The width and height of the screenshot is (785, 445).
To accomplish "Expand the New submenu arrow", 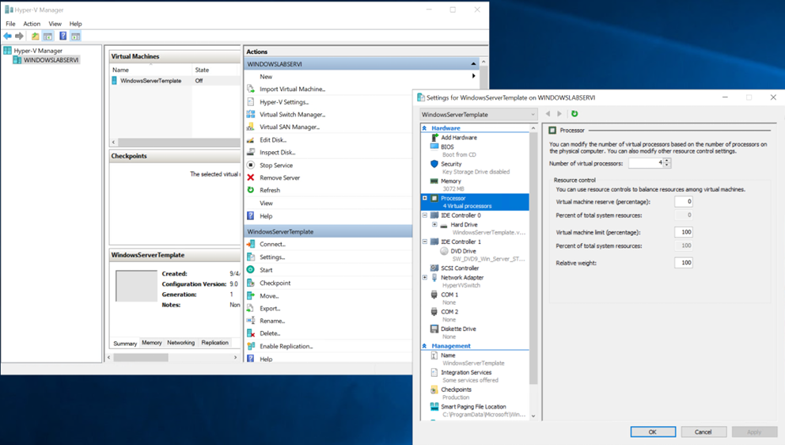I will click(x=473, y=76).
